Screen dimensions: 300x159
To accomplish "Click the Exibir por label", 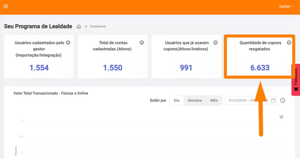I will 158,100.
